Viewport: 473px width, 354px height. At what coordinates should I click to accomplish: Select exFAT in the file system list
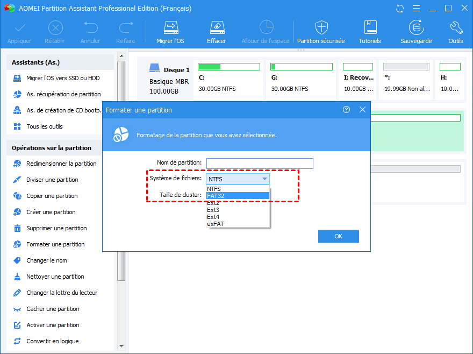(238, 224)
